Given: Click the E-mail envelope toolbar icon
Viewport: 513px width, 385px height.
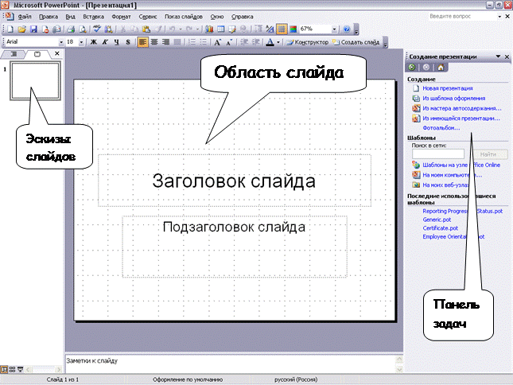Looking at the screenshot, I should (x=56, y=29).
